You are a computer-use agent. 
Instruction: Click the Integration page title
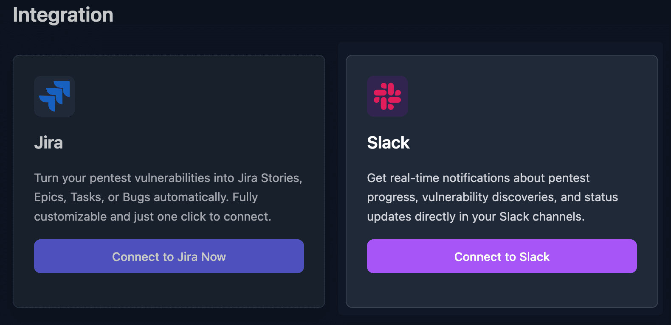coord(63,15)
